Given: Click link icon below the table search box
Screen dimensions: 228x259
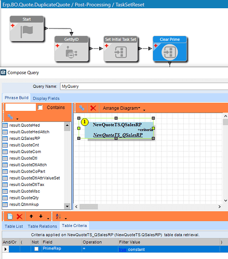Looking at the screenshot, I should click(10, 117).
